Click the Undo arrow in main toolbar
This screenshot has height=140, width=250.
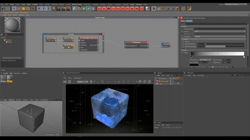(x=4, y=9)
